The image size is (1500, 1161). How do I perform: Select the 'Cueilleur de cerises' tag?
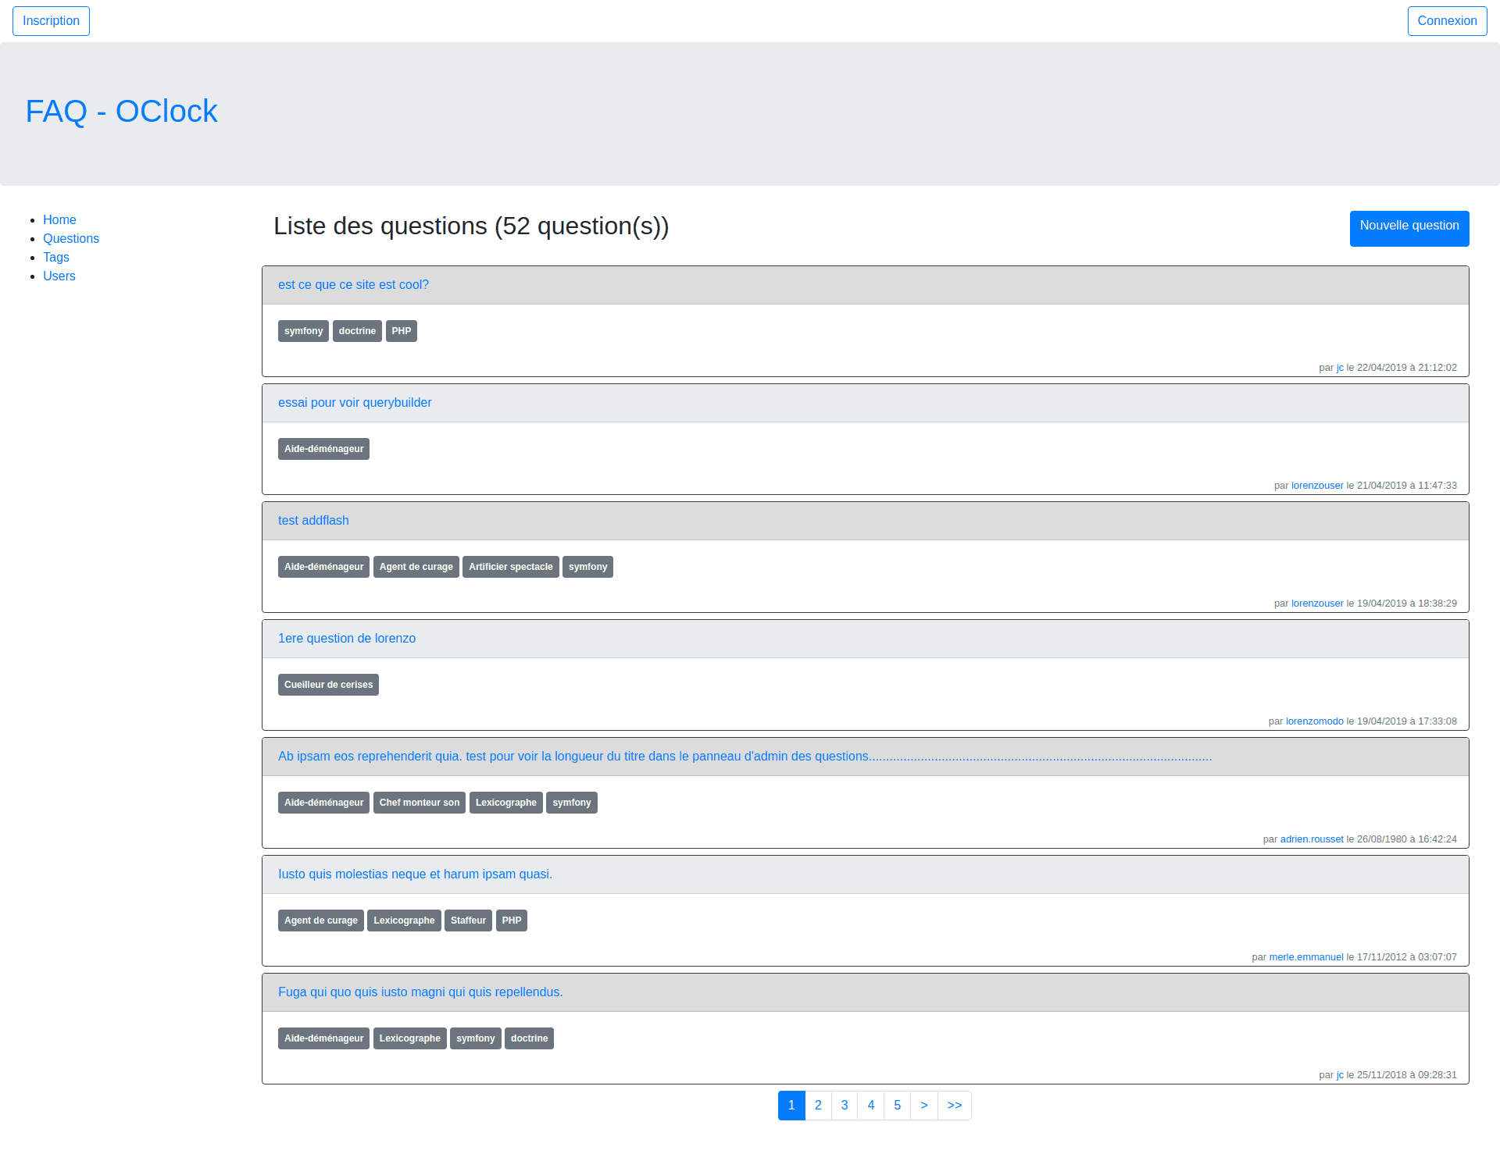[x=327, y=684]
